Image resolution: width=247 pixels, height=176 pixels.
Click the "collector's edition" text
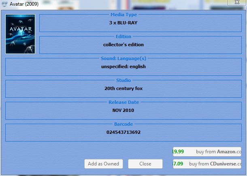tap(123, 45)
